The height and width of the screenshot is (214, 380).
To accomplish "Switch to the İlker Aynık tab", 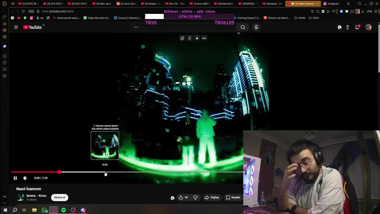I will coord(102,4).
